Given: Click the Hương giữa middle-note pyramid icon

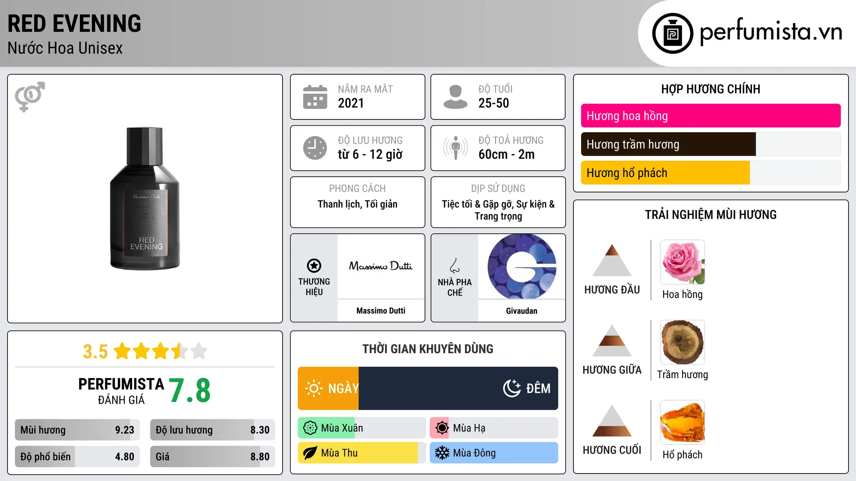Looking at the screenshot, I should [612, 341].
